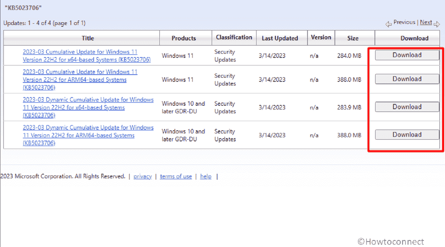The height and width of the screenshot is (247, 445).
Task: Click the Previous page label
Action: (x=404, y=22)
